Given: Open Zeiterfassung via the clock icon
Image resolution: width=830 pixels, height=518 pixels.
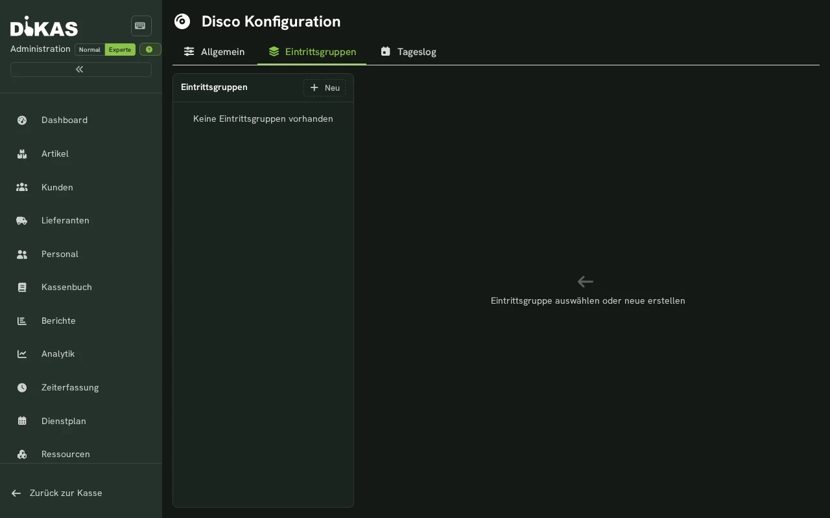Looking at the screenshot, I should click(22, 387).
